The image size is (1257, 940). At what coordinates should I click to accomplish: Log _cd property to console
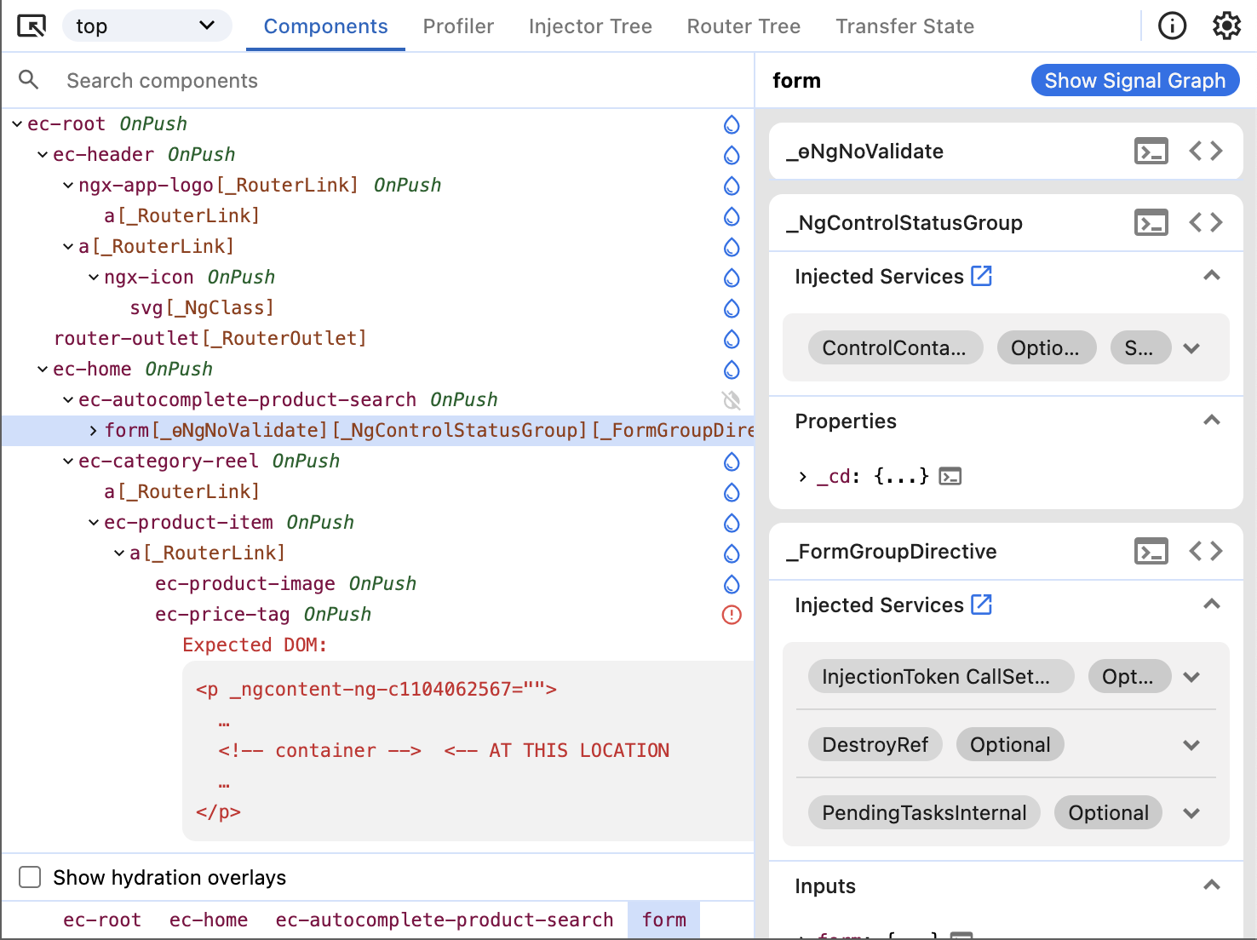point(950,477)
